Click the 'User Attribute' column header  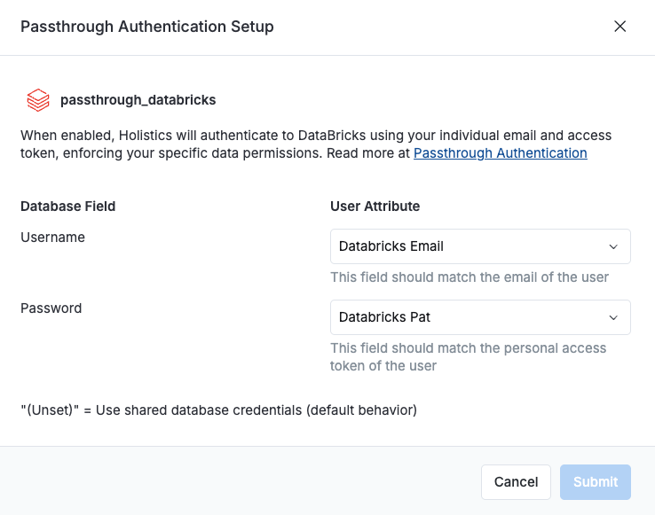coord(375,207)
